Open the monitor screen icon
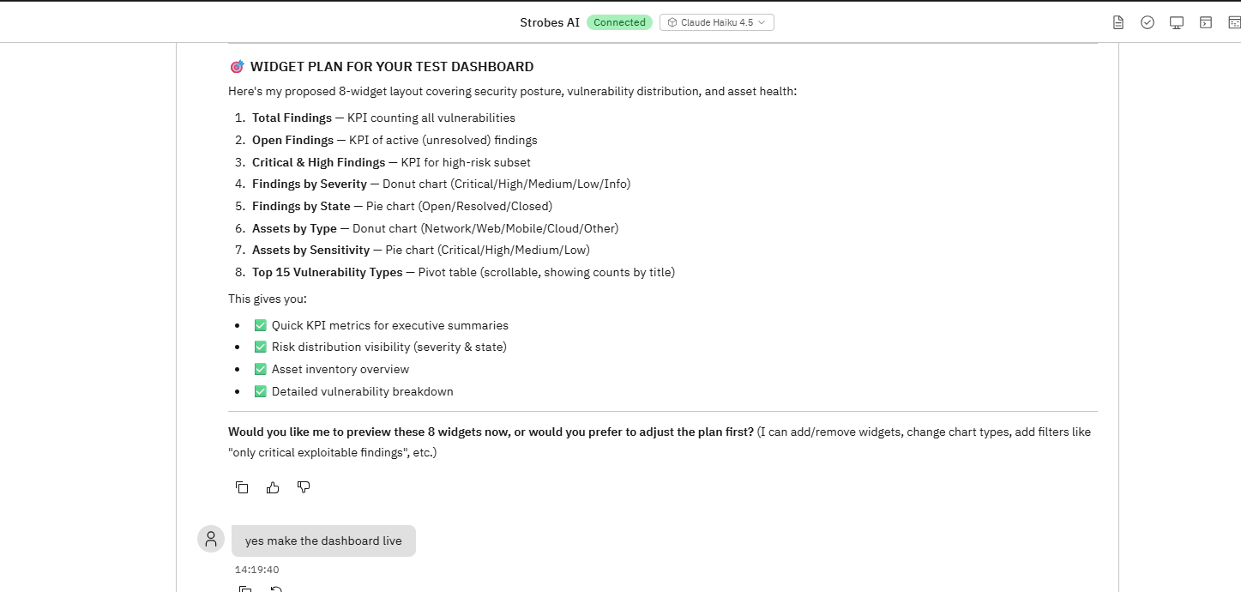 tap(1177, 22)
